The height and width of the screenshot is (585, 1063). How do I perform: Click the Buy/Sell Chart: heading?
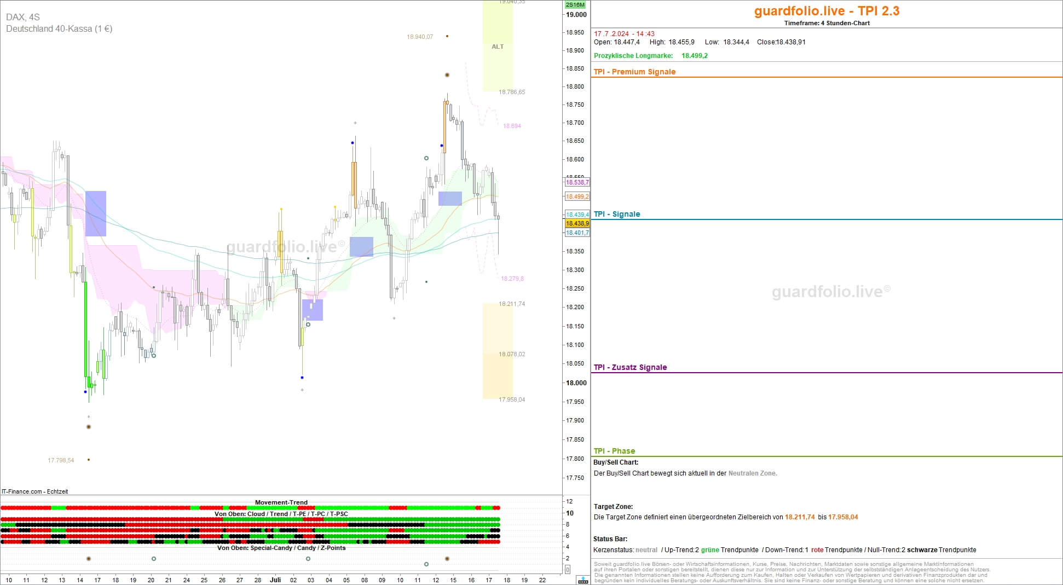(616, 462)
